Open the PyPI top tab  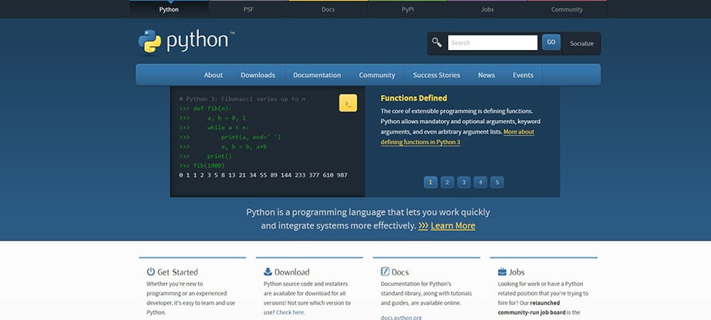tap(408, 9)
